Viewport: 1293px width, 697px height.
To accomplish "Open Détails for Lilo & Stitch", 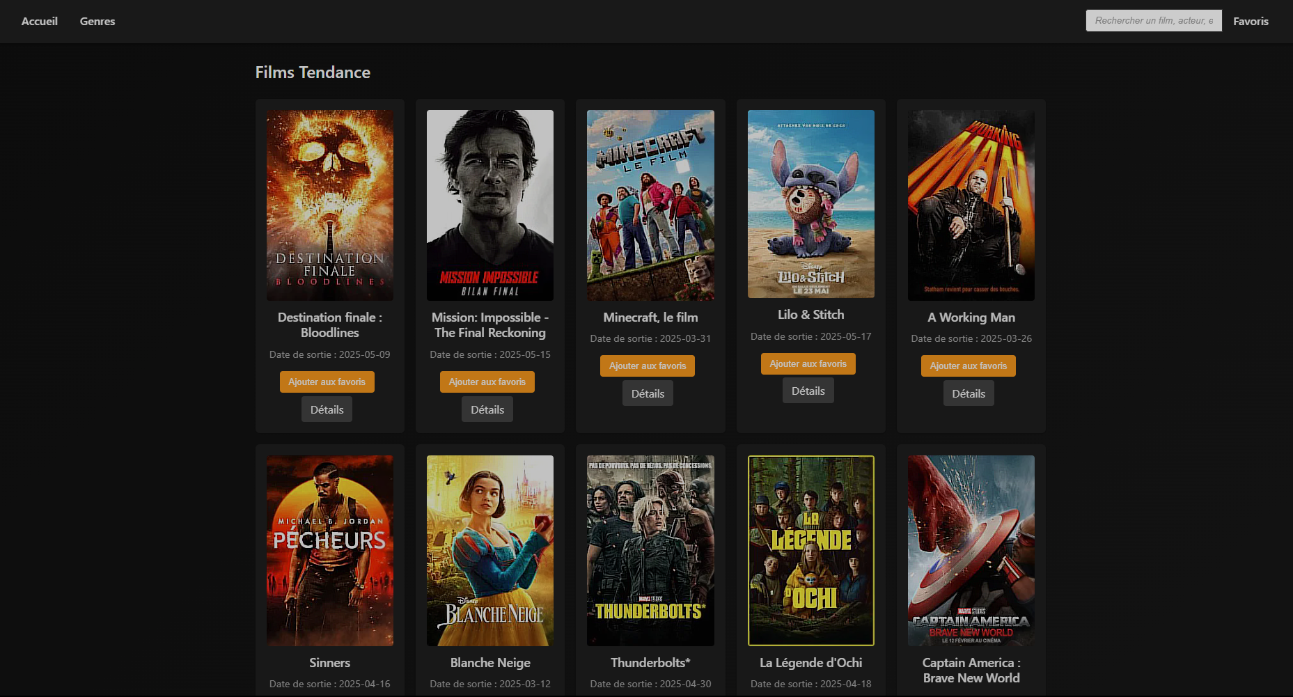I will [x=808, y=391].
